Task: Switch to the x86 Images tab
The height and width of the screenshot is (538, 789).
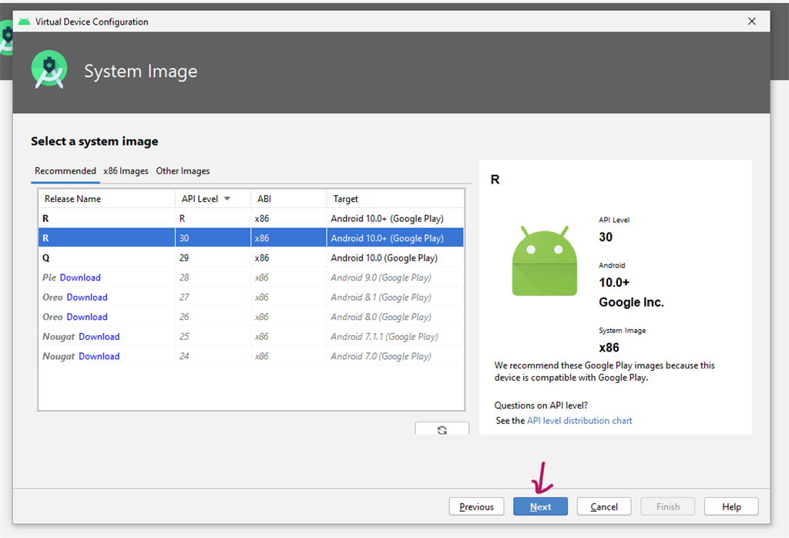Action: click(126, 171)
